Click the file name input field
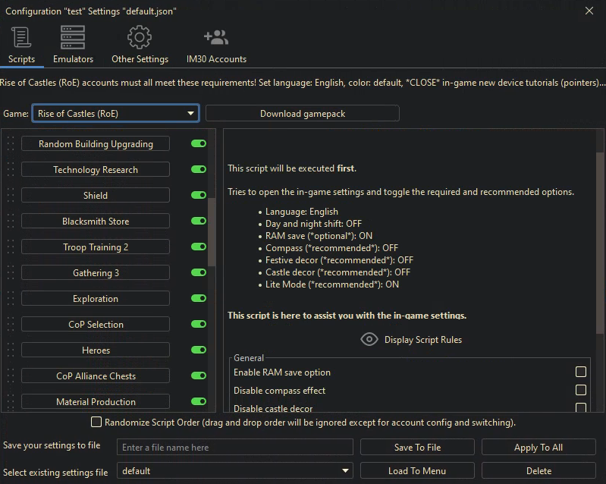The width and height of the screenshot is (606, 484). coord(234,448)
